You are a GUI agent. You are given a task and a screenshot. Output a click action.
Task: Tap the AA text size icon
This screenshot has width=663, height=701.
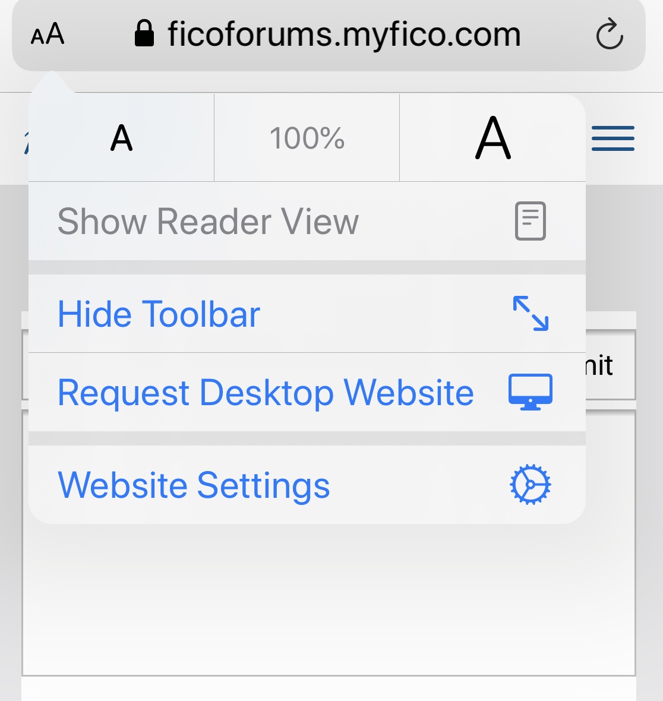tap(48, 34)
